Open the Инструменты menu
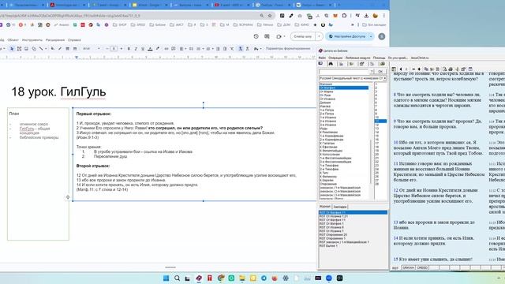The image size is (505, 284). [x=32, y=40]
